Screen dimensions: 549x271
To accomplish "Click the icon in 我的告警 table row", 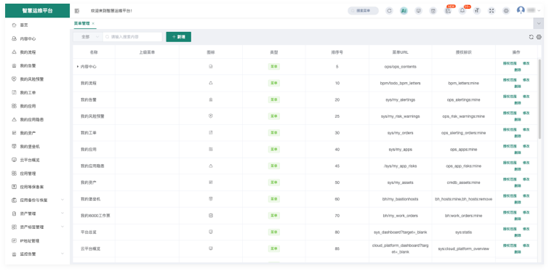I will point(211,100).
